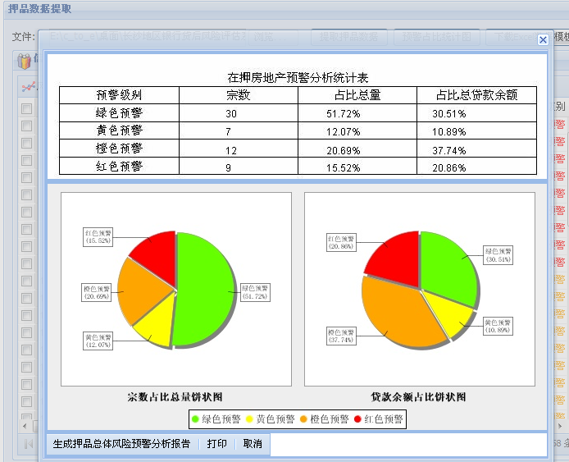Click table cell 红色预警

point(119,167)
